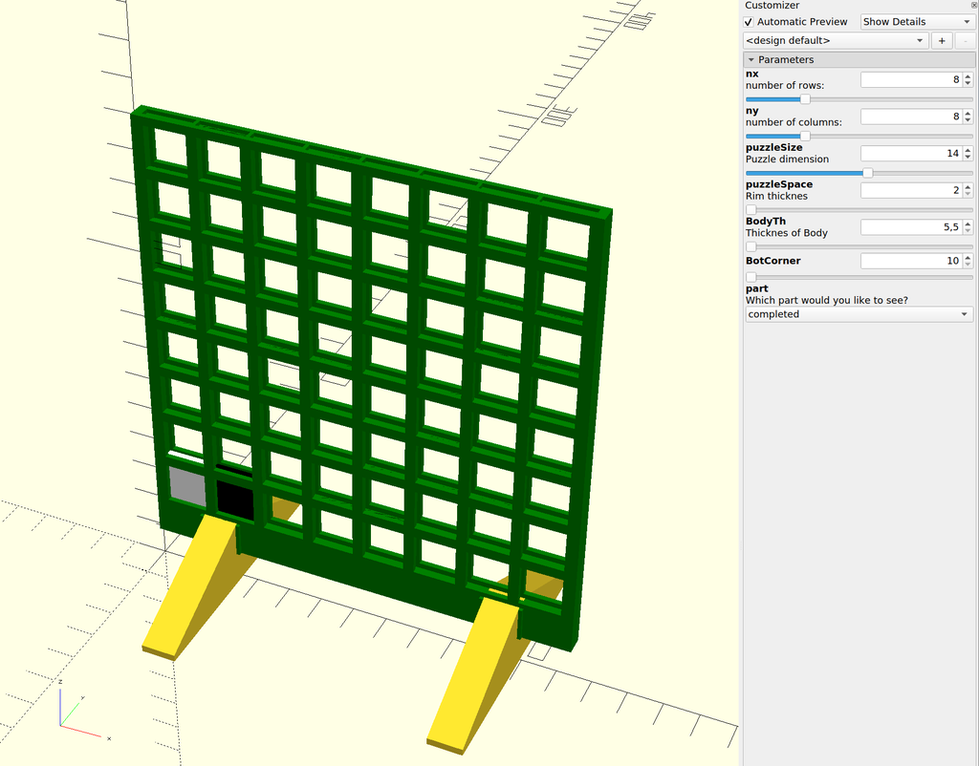The height and width of the screenshot is (766, 979).
Task: Collapse the Parameters section
Action: coord(751,60)
